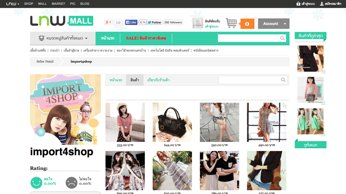Open the black blazer product thumbnail
346x194 pixels.
pos(266,170)
